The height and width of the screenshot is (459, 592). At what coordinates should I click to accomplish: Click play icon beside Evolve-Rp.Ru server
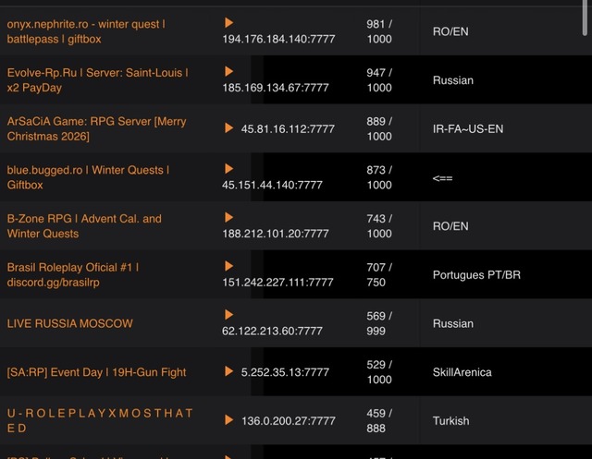click(229, 71)
